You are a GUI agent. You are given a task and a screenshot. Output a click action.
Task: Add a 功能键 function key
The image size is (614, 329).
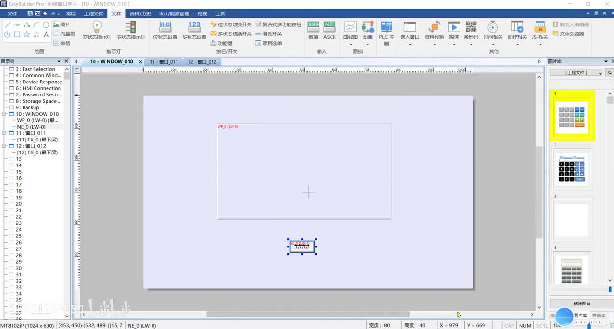221,43
